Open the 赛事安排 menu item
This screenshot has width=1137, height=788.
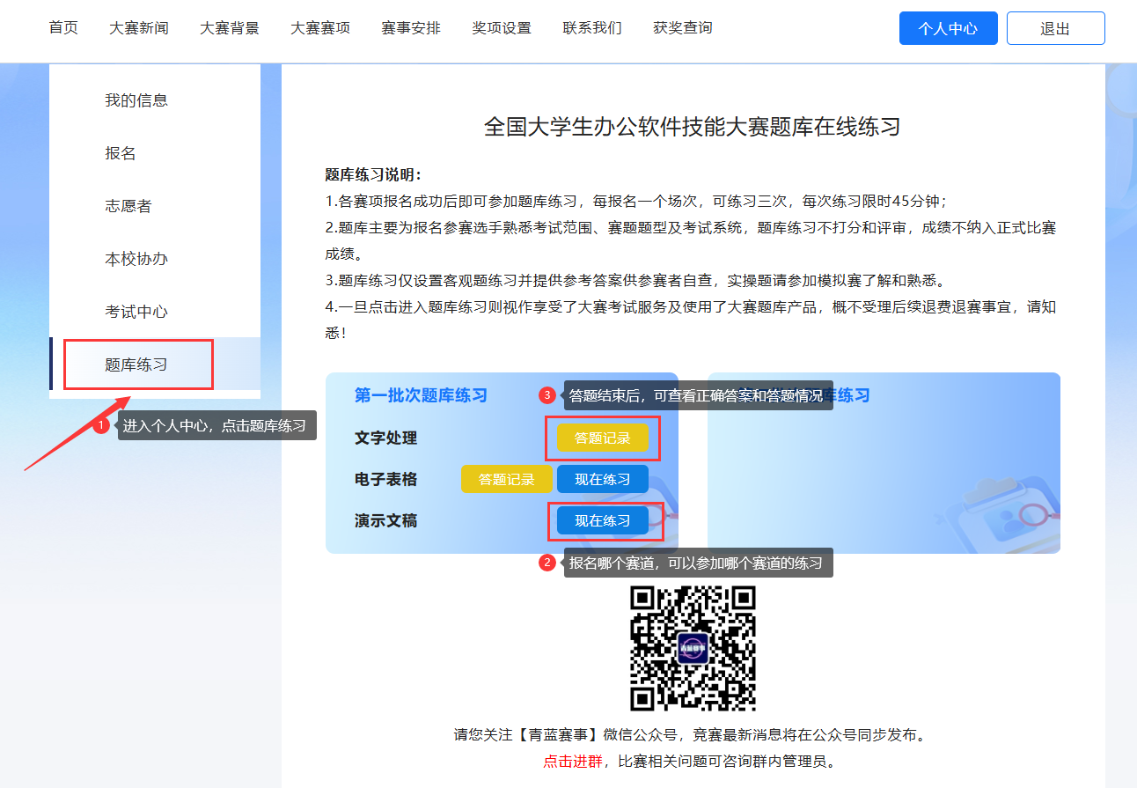tap(411, 28)
